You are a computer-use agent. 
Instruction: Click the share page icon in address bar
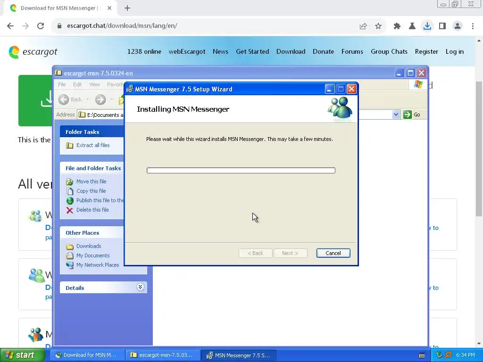point(363,26)
